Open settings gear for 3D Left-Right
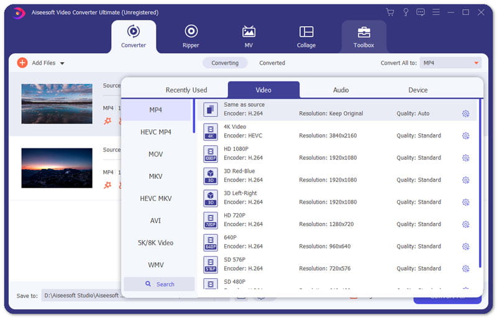This screenshot has width=497, height=318. (465, 202)
